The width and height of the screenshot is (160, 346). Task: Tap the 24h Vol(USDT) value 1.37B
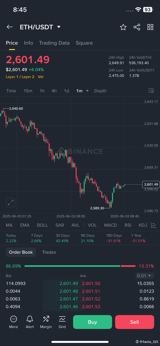(134, 75)
